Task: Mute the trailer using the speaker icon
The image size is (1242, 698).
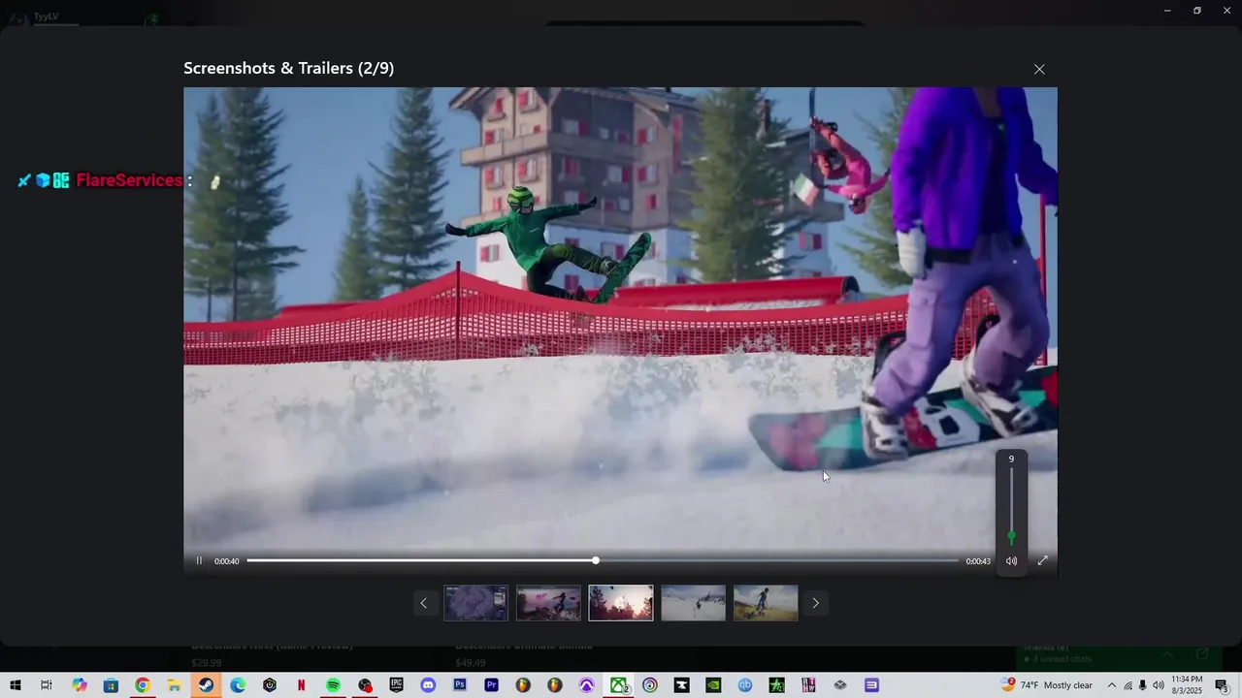Action: [1011, 560]
